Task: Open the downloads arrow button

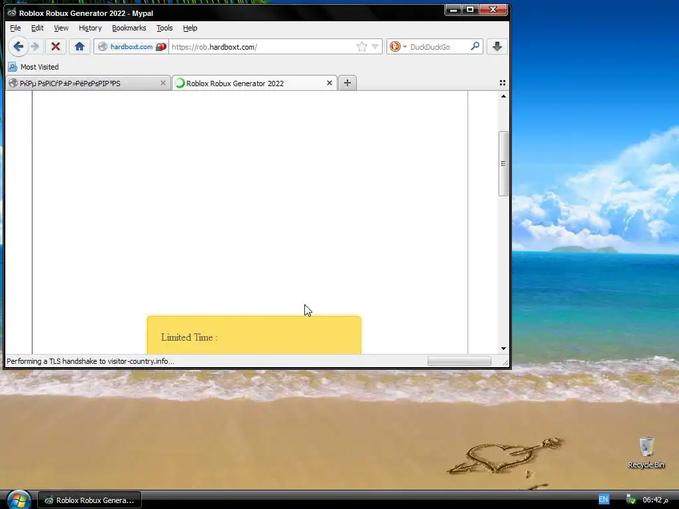Action: 497,46
